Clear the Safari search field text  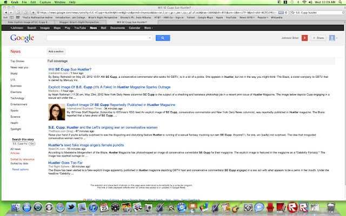344,12
